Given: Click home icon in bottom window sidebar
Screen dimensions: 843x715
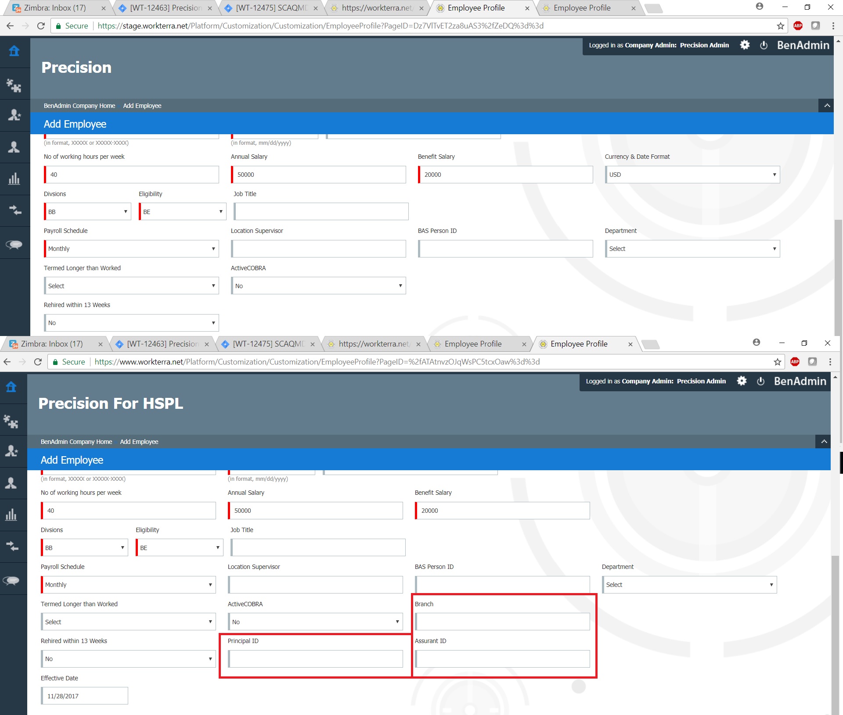Looking at the screenshot, I should coord(11,387).
